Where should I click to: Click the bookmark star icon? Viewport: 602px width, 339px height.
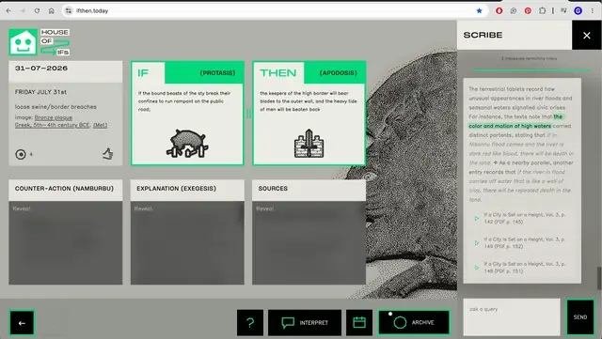pos(479,10)
